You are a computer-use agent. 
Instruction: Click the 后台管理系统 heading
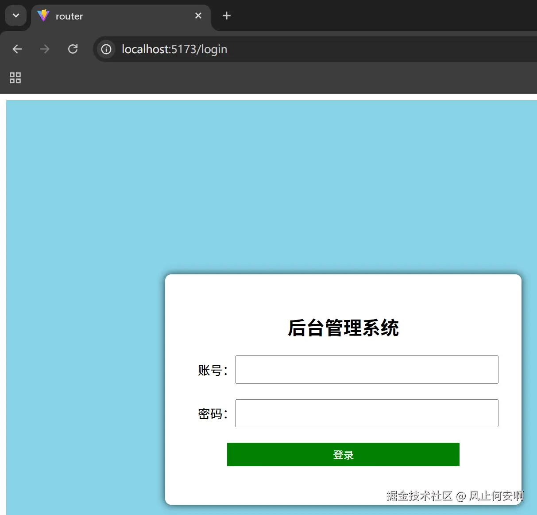343,328
